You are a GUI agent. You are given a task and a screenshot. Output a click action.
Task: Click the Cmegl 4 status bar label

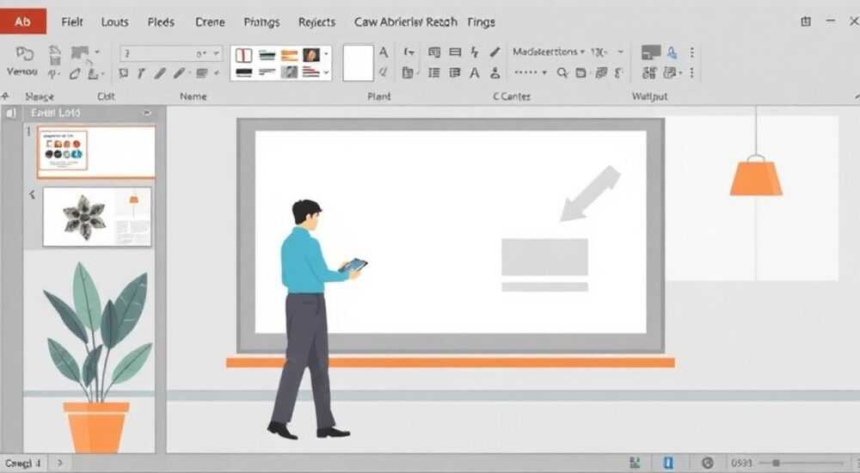coord(22,464)
